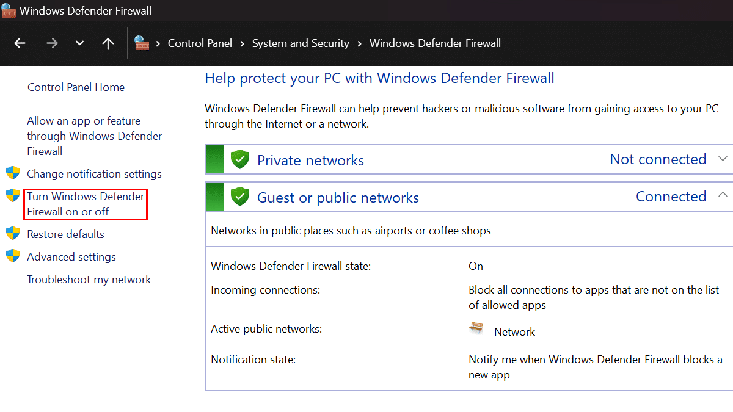
Task: Select System and Security in the breadcrumb
Action: coord(301,43)
